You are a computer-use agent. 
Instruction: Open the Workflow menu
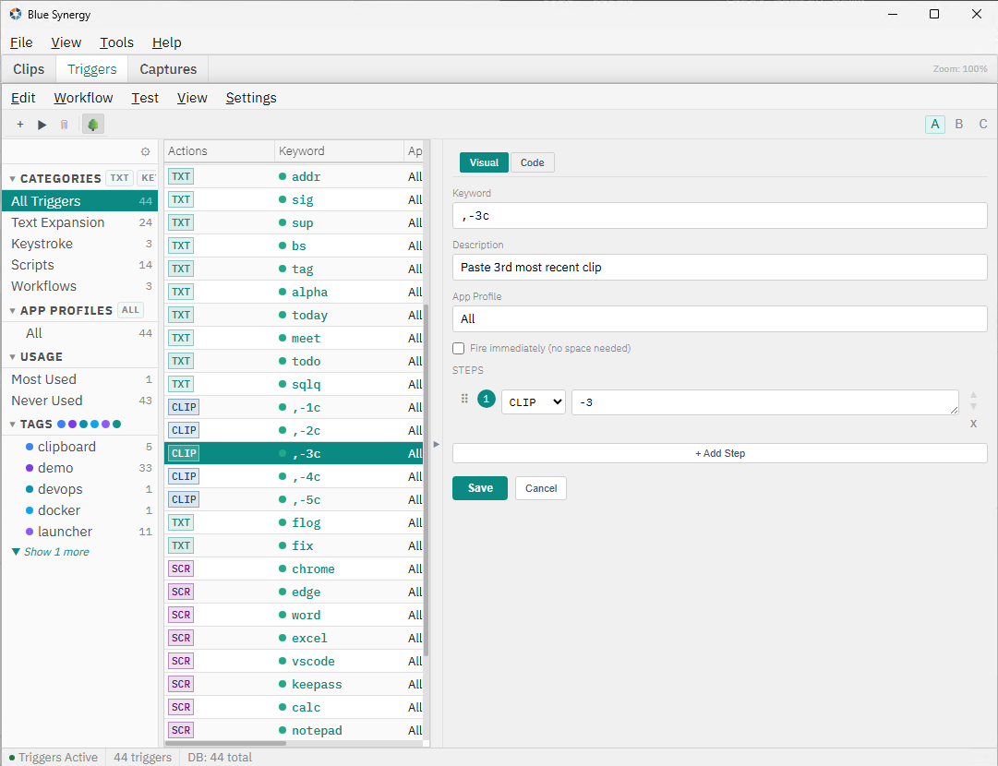click(83, 98)
